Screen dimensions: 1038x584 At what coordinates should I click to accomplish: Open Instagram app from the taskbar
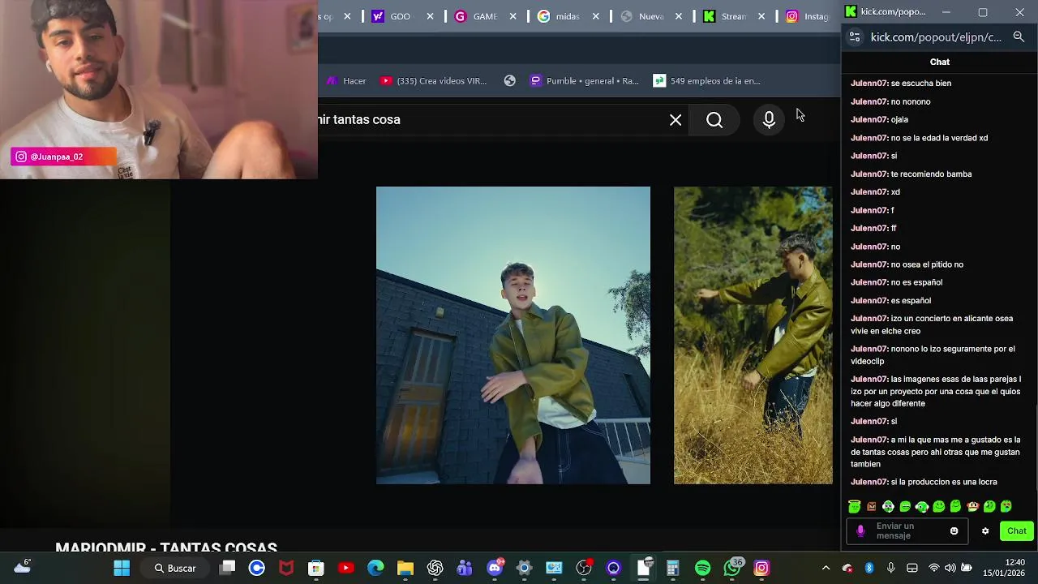coord(761,568)
